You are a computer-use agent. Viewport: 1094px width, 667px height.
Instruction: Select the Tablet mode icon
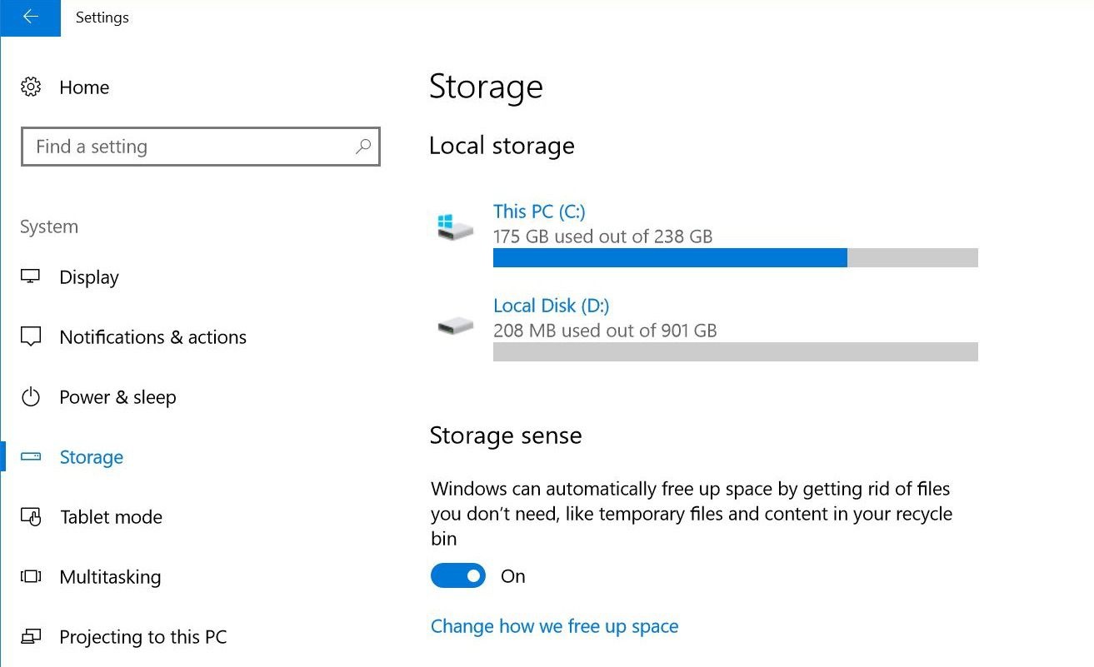[31, 516]
